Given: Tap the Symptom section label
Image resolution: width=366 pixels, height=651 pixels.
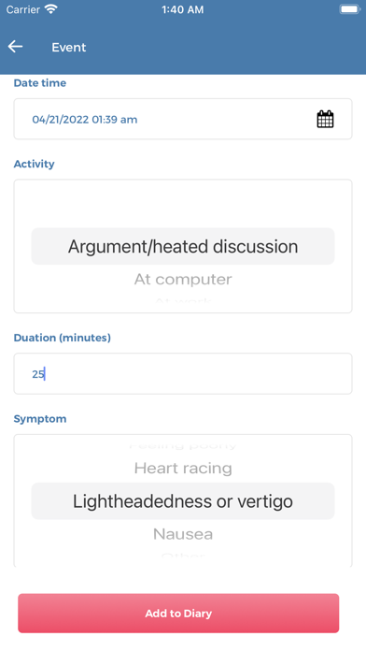Looking at the screenshot, I should pyautogui.click(x=40, y=418).
